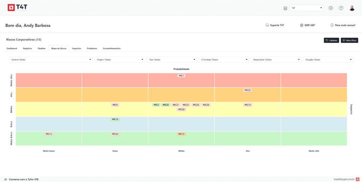Expand the Carteira (Todas) dropdown
This screenshot has width=362, height=182.
pyautogui.click(x=51, y=60)
